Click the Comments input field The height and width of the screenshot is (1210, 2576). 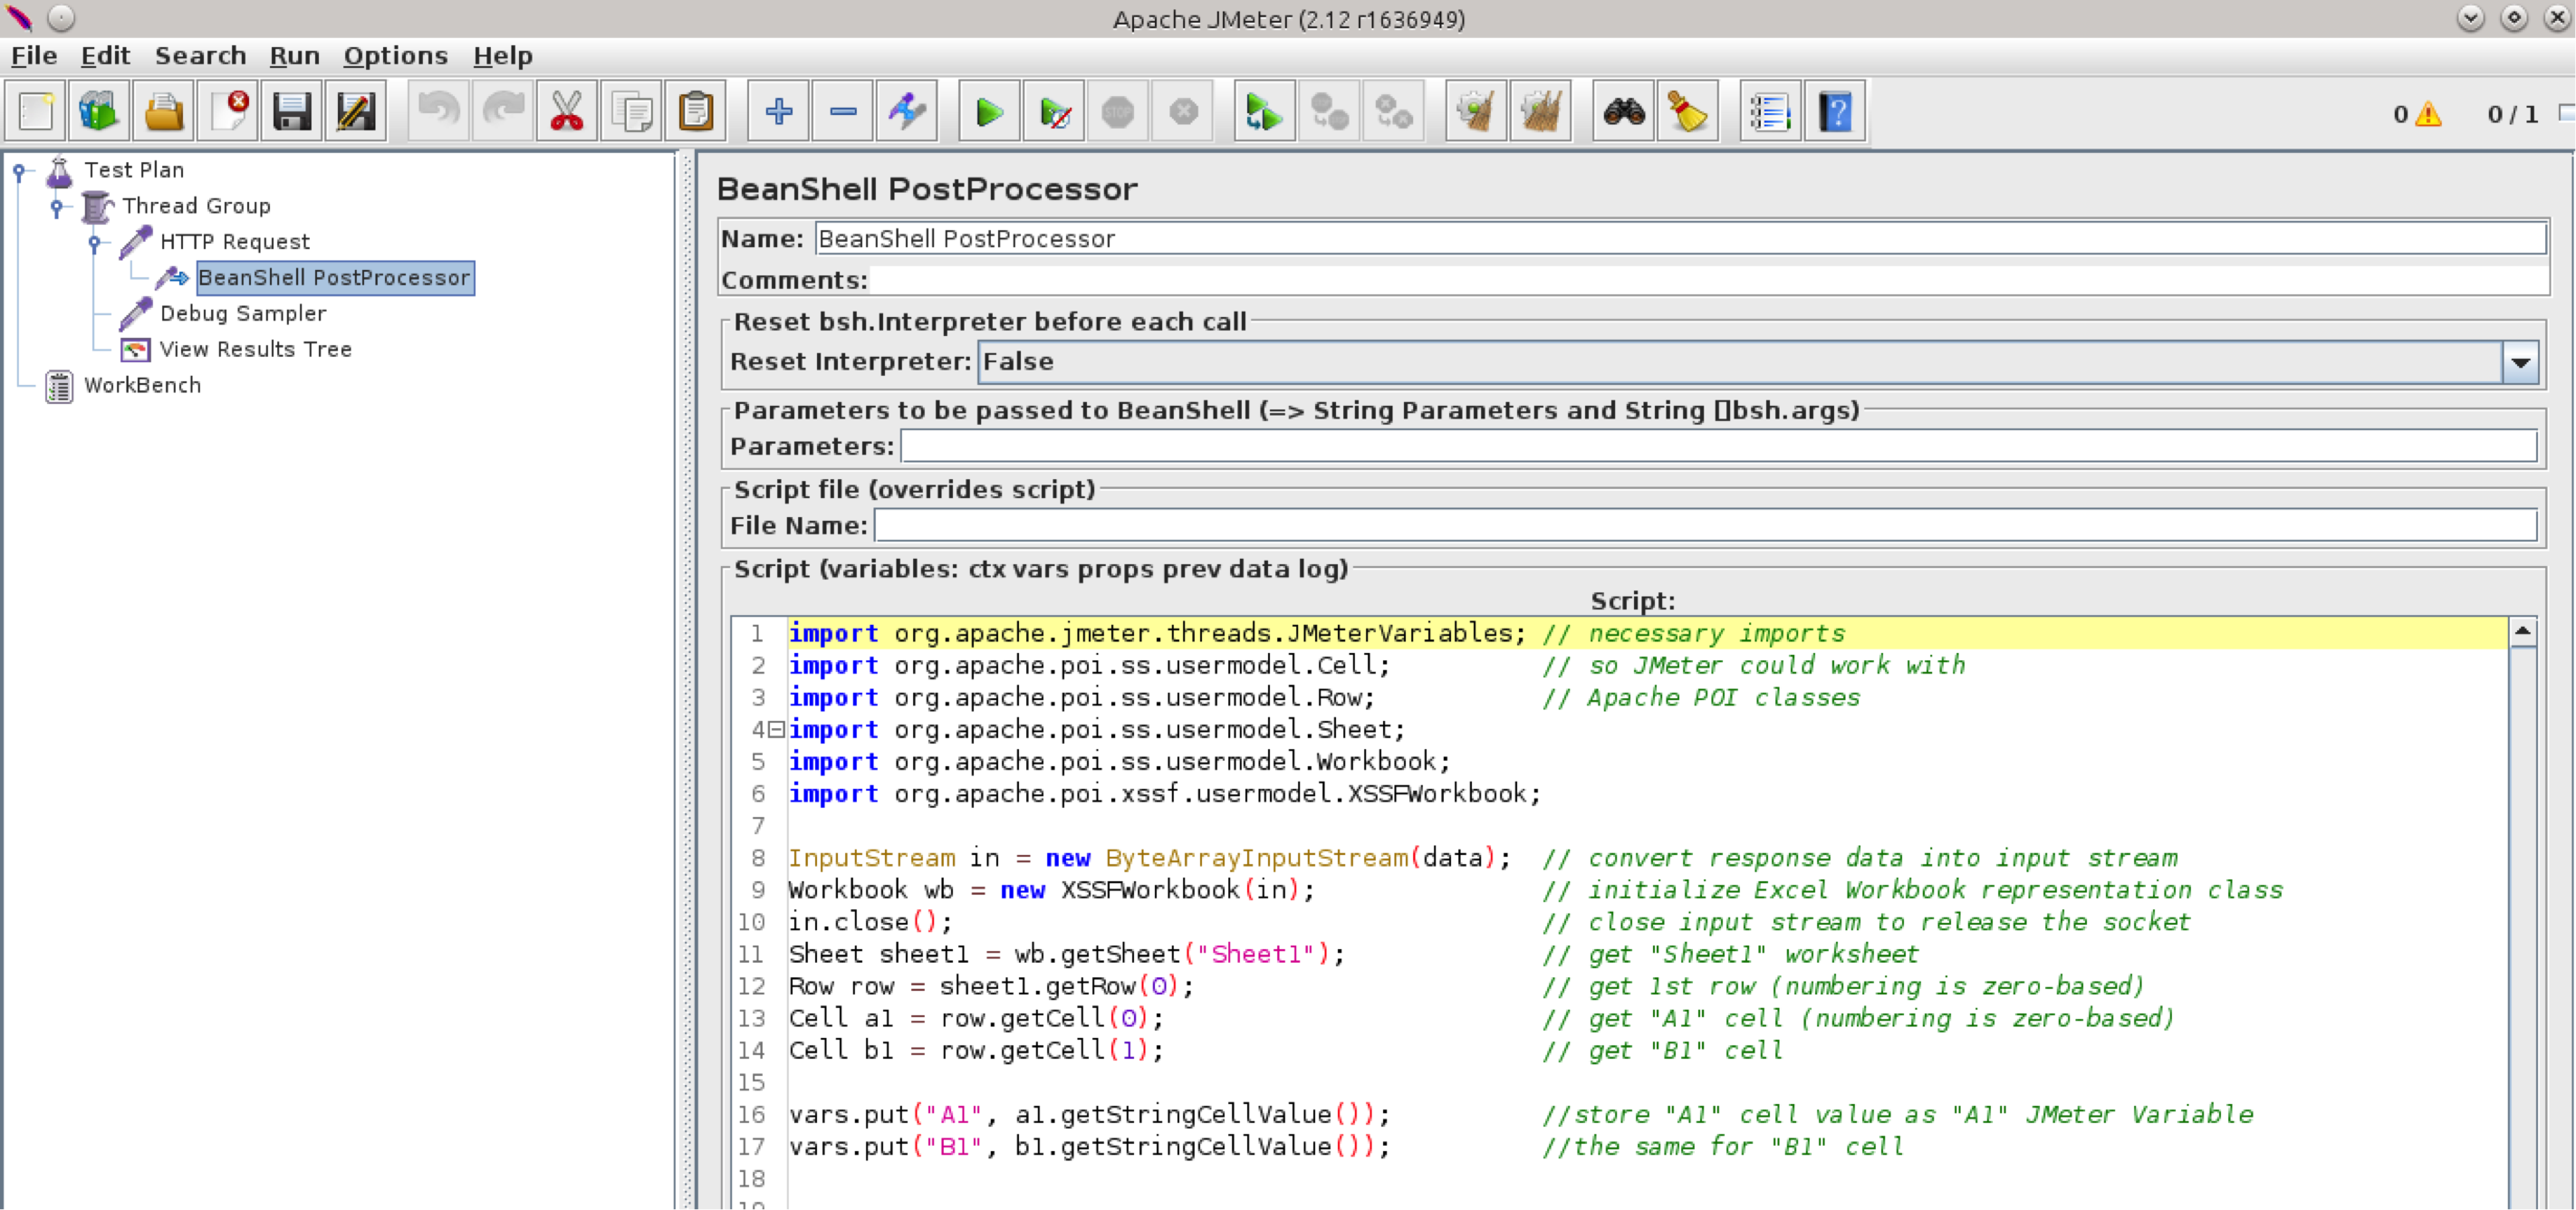coord(1708,281)
